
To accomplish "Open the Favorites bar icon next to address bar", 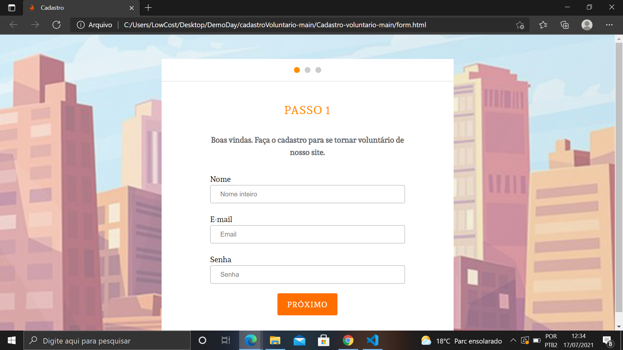I will click(543, 25).
